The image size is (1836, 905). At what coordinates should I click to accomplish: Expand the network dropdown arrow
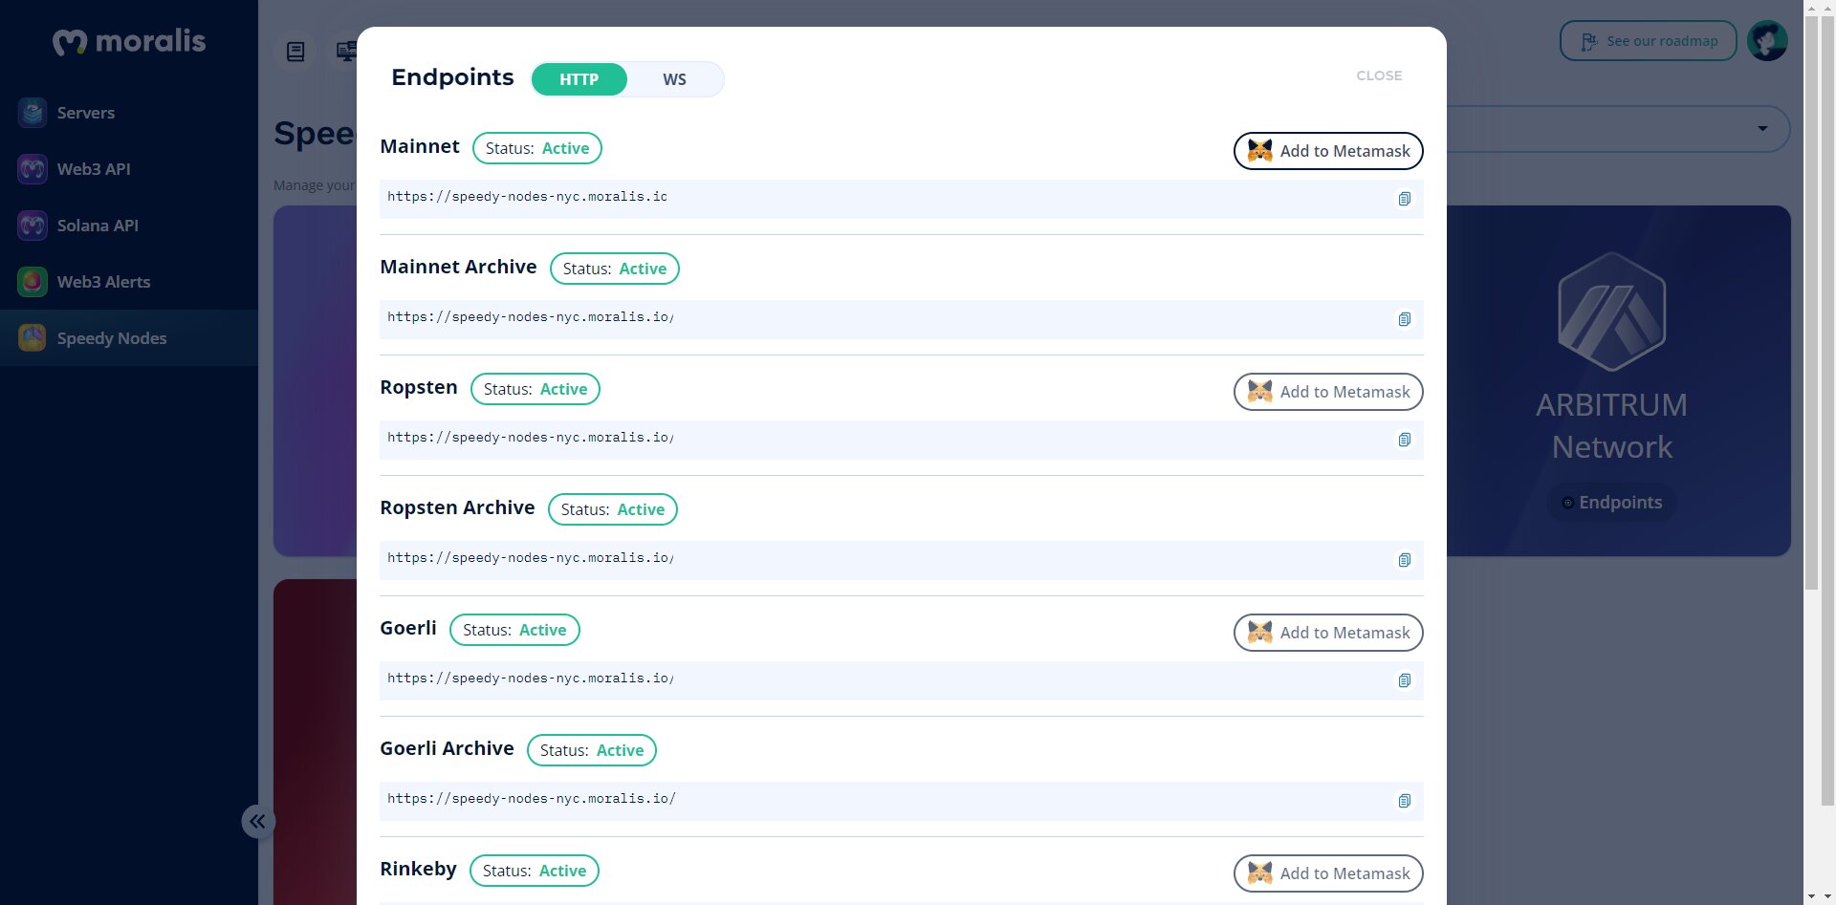[x=1762, y=129]
